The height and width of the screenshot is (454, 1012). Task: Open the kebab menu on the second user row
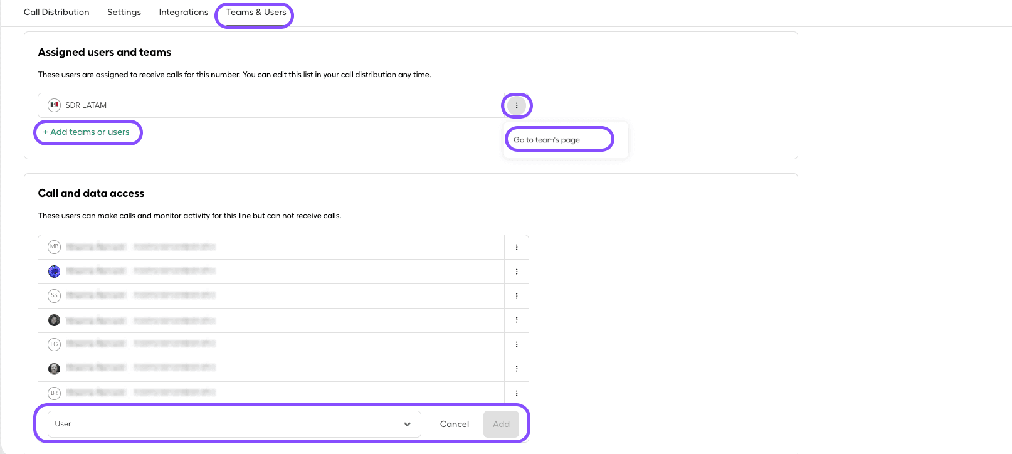click(517, 271)
